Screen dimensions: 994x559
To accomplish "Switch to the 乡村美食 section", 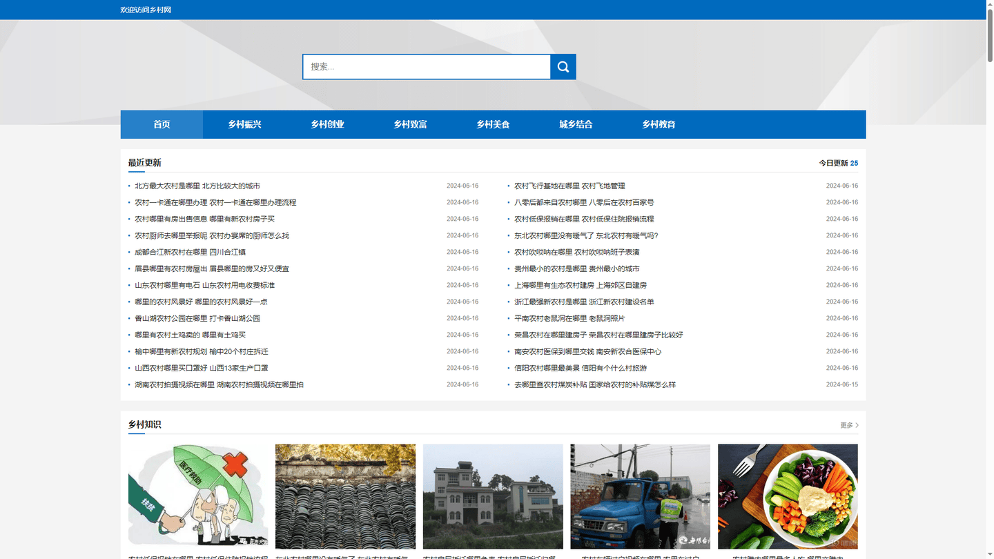I will pos(493,125).
